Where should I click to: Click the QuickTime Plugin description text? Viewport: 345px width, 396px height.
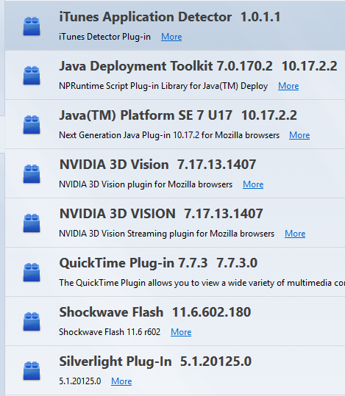202,283
